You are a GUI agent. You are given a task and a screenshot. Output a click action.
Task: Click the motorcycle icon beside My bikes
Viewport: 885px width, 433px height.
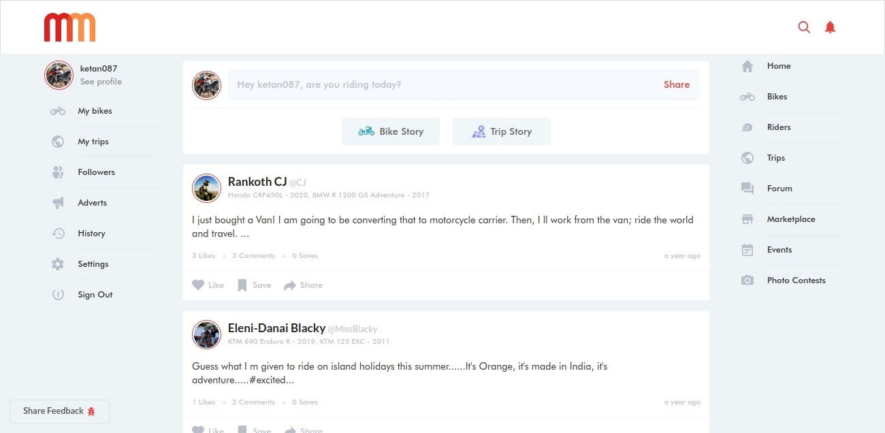point(58,111)
